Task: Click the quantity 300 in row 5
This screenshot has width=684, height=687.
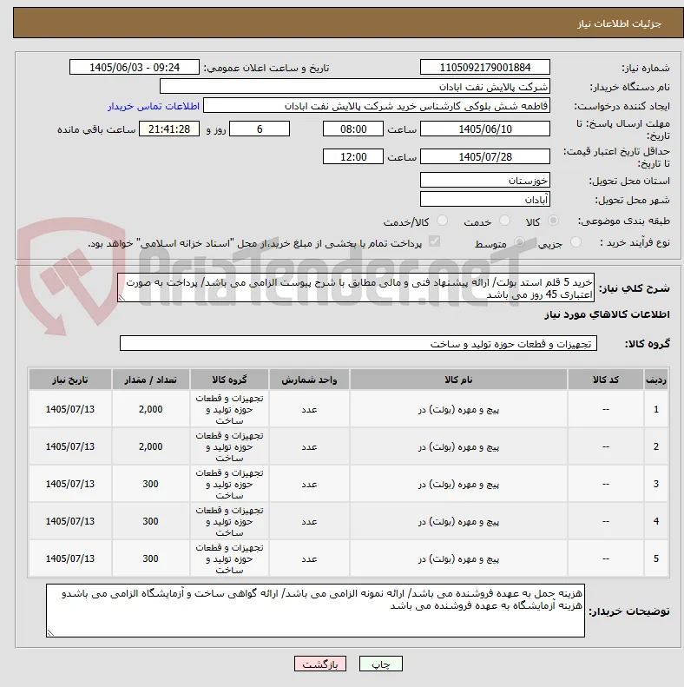Action: click(151, 558)
